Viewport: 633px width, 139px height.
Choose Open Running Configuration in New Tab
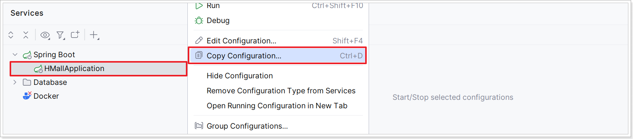(x=277, y=106)
